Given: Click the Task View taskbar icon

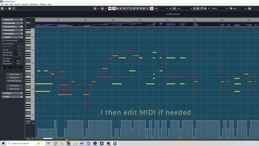Looking at the screenshot, I should [48, 143].
